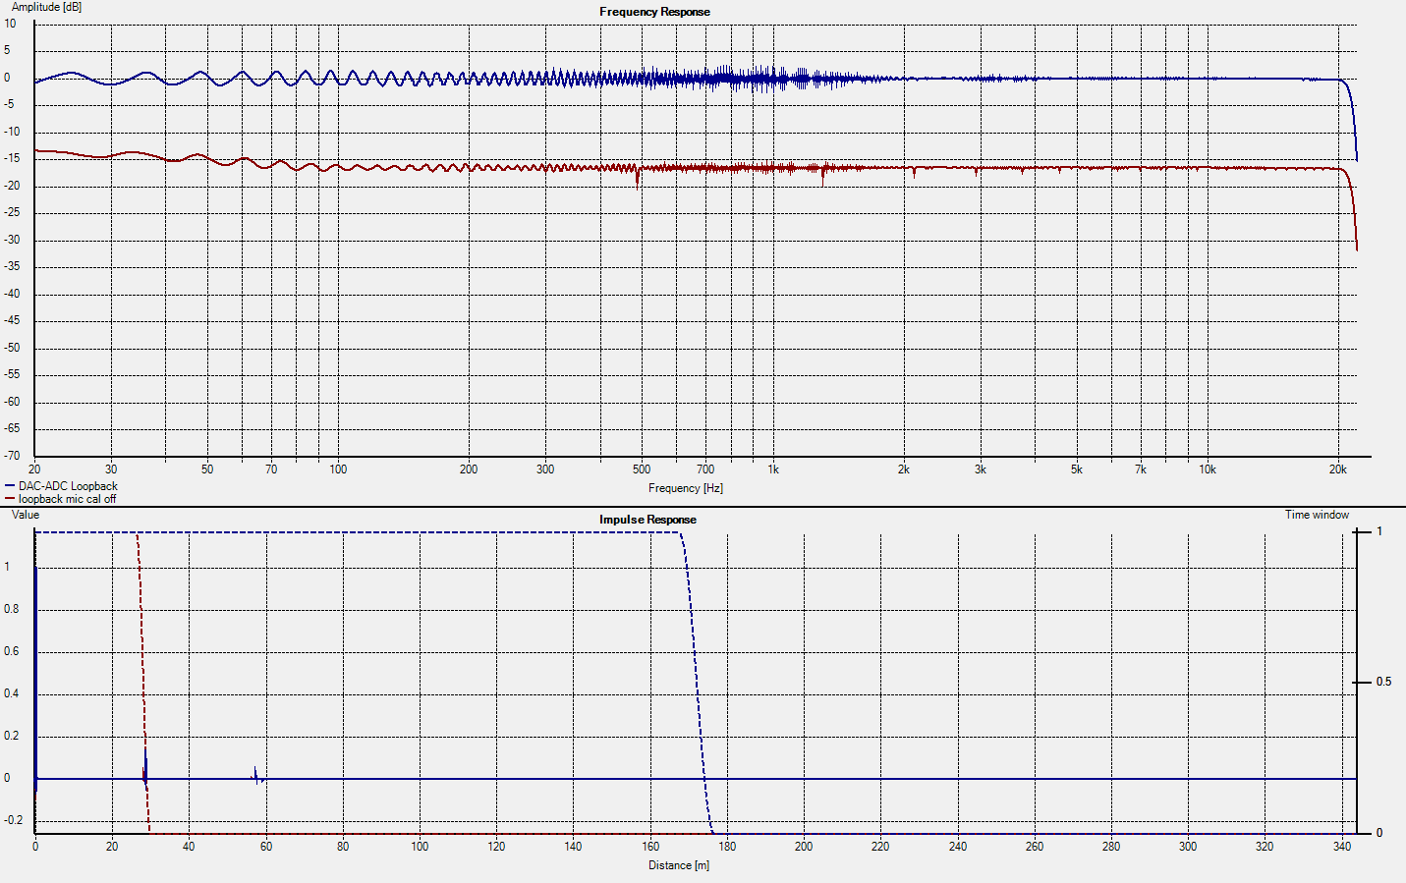Click the -70 value on the amplitude axis

tap(11, 456)
